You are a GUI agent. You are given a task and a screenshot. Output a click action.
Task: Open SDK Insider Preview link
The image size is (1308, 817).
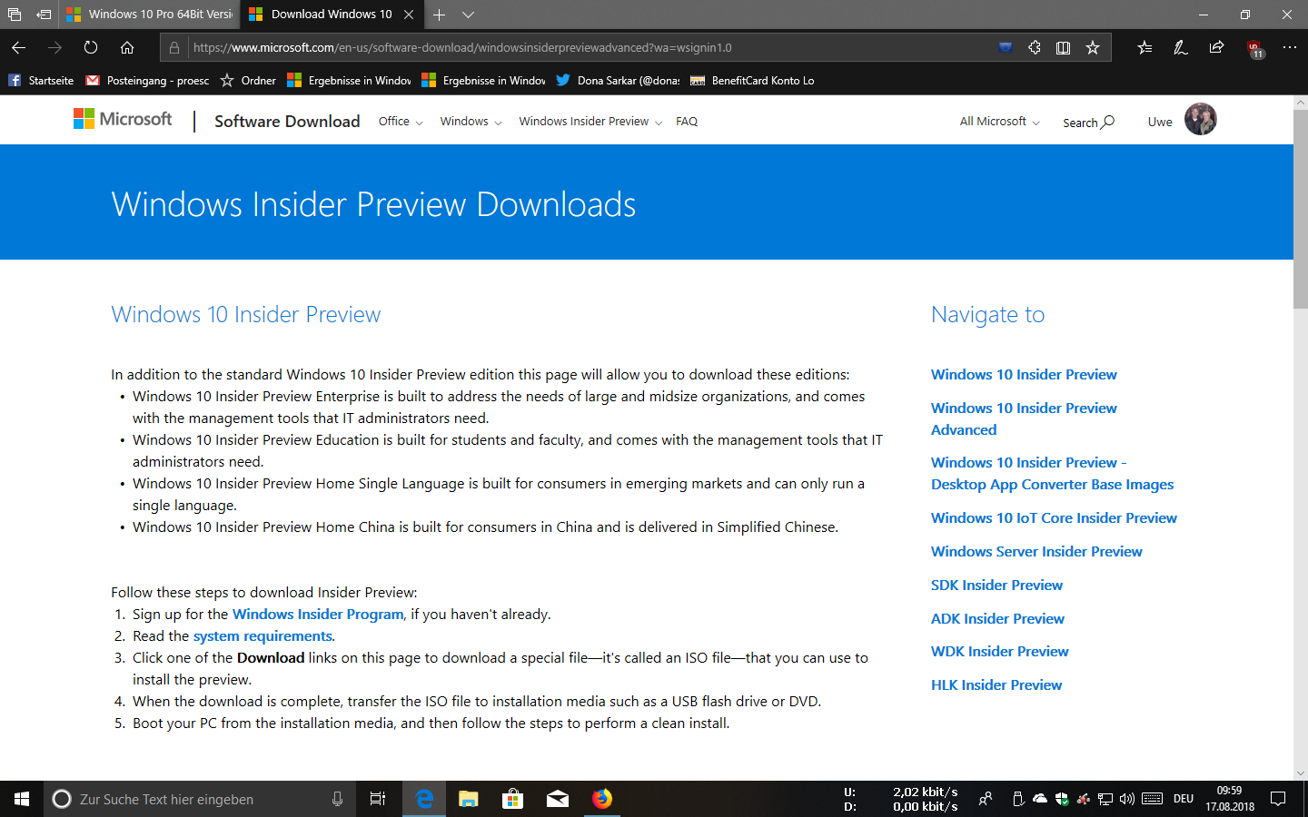coord(996,585)
